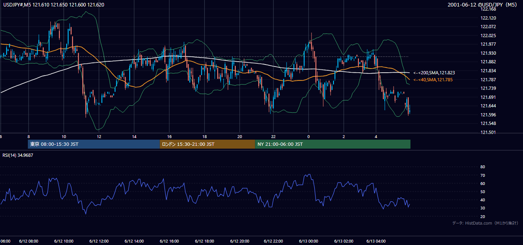
Task: Click the Tokyo 08:00-15:30 JST session bar
Action: pyautogui.click(x=94, y=144)
